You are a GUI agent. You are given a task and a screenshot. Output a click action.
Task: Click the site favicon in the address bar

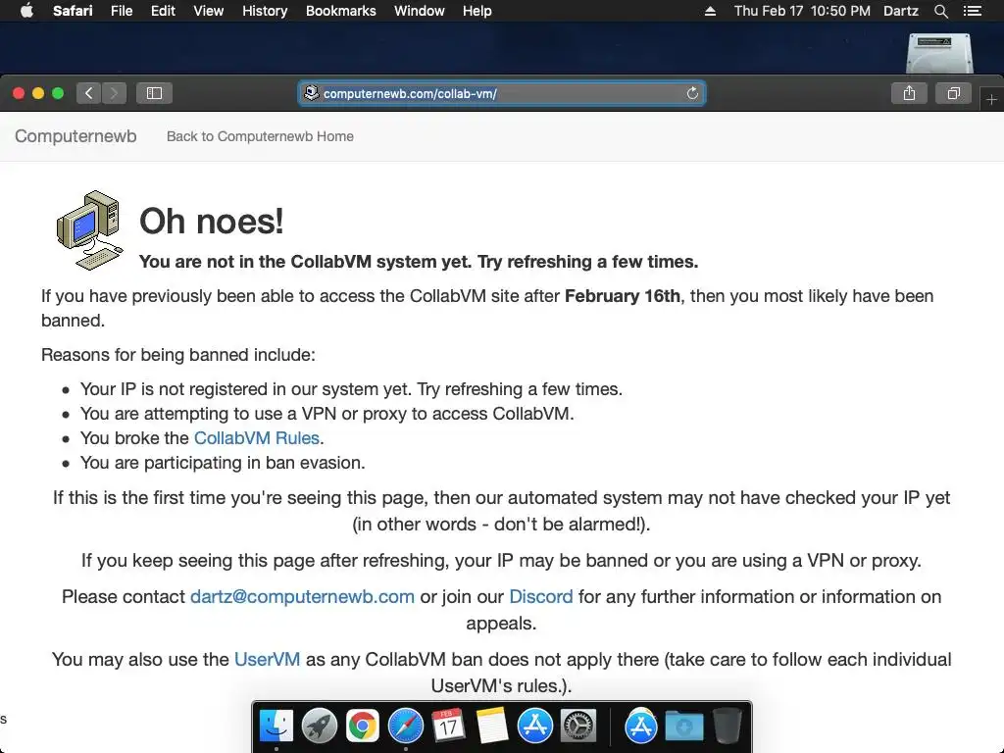311,93
